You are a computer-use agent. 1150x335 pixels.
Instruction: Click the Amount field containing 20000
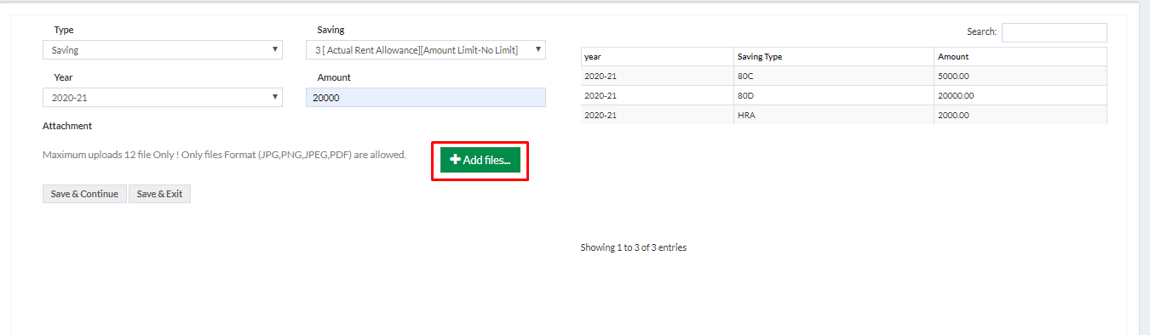tap(426, 98)
